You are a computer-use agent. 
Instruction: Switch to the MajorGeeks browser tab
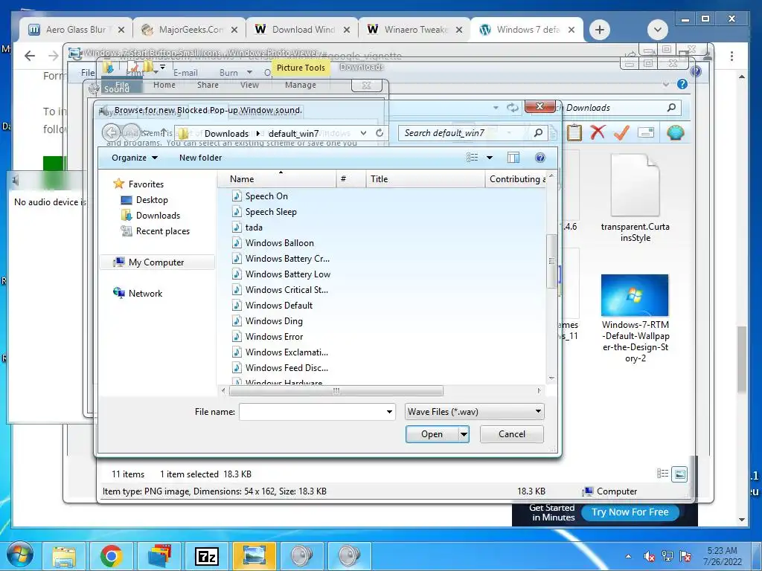pos(190,30)
